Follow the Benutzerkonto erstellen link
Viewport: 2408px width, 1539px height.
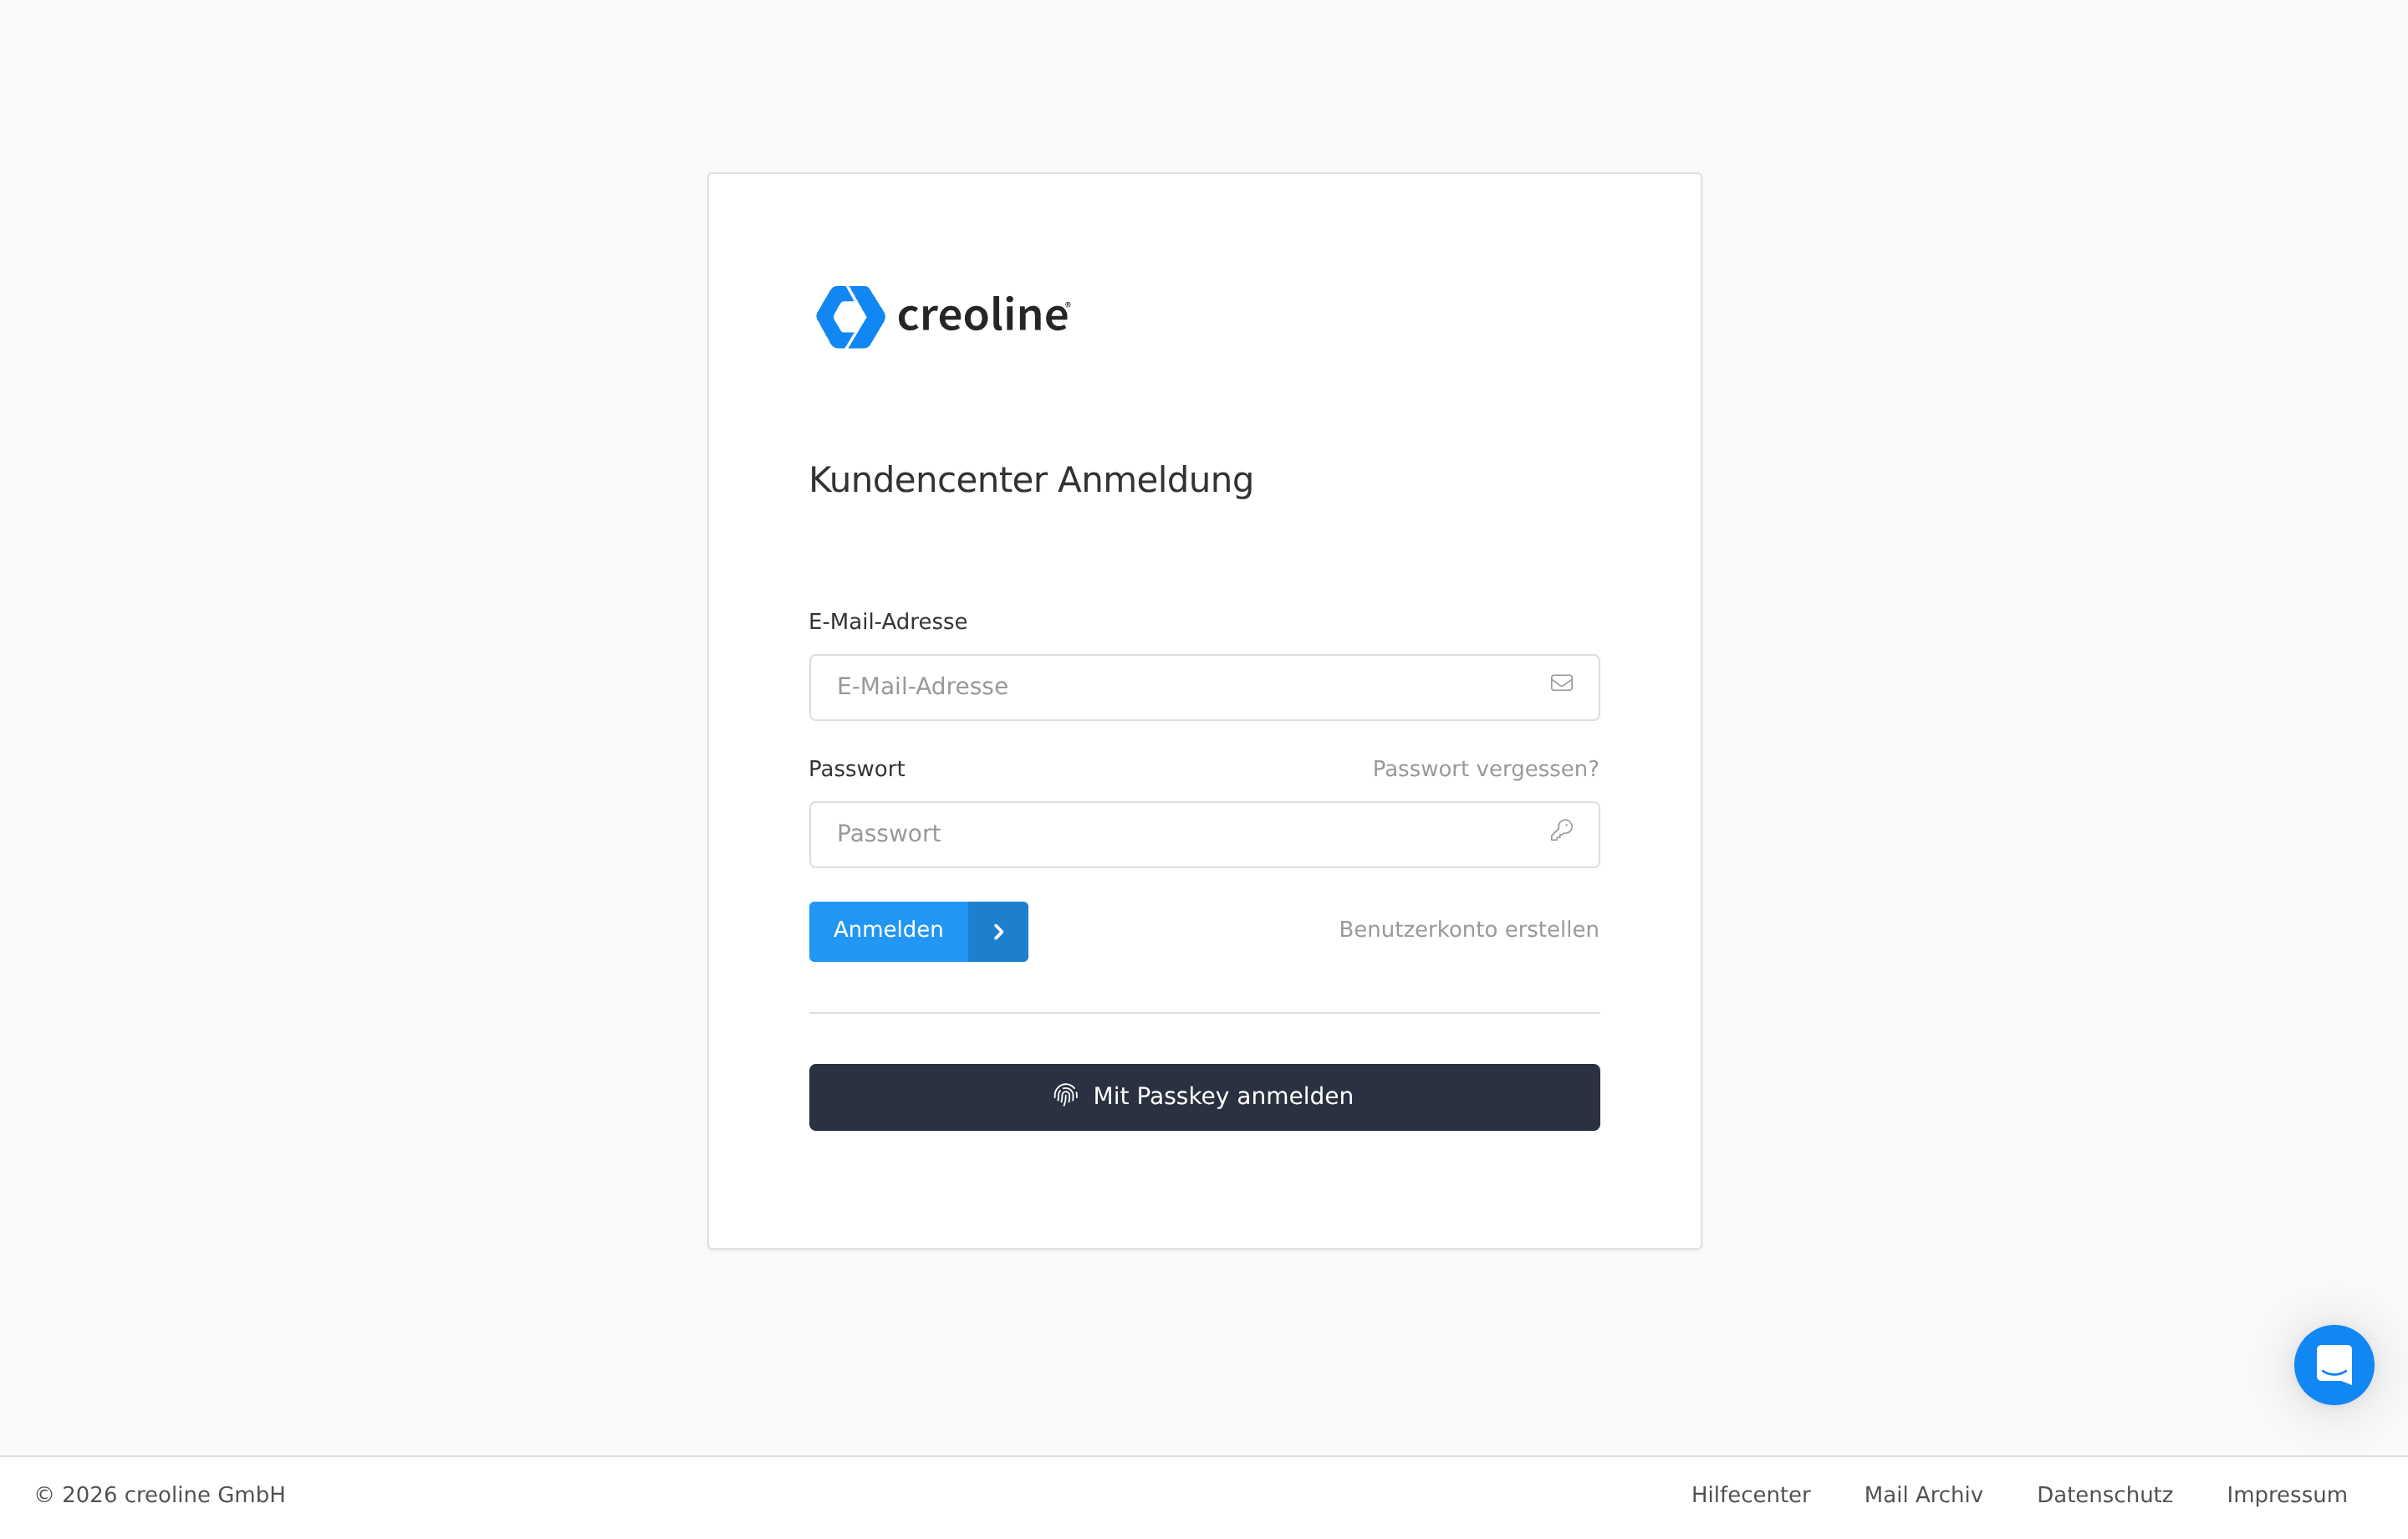click(x=1468, y=929)
